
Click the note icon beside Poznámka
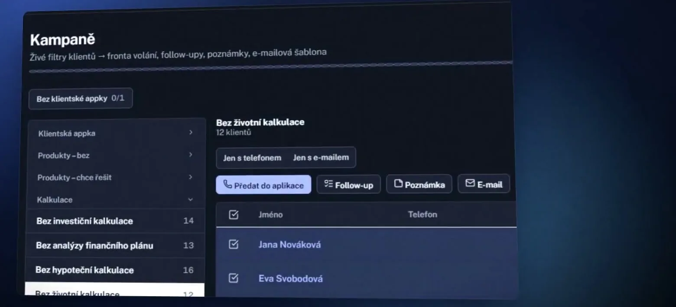pos(398,183)
